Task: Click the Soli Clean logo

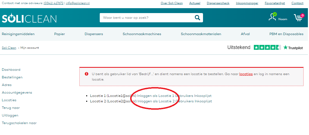Action: click(29, 18)
